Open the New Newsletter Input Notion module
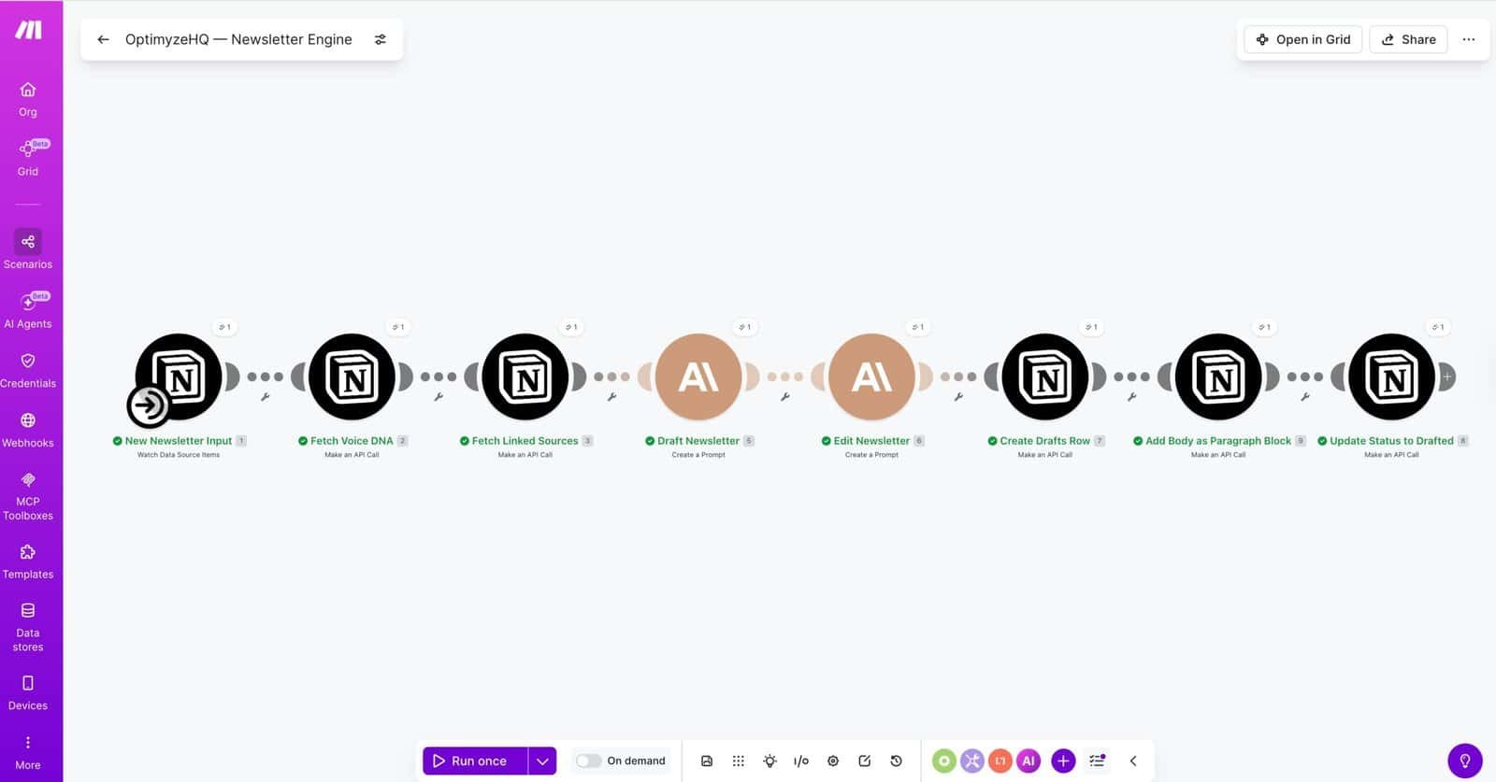1496x782 pixels. [x=179, y=377]
